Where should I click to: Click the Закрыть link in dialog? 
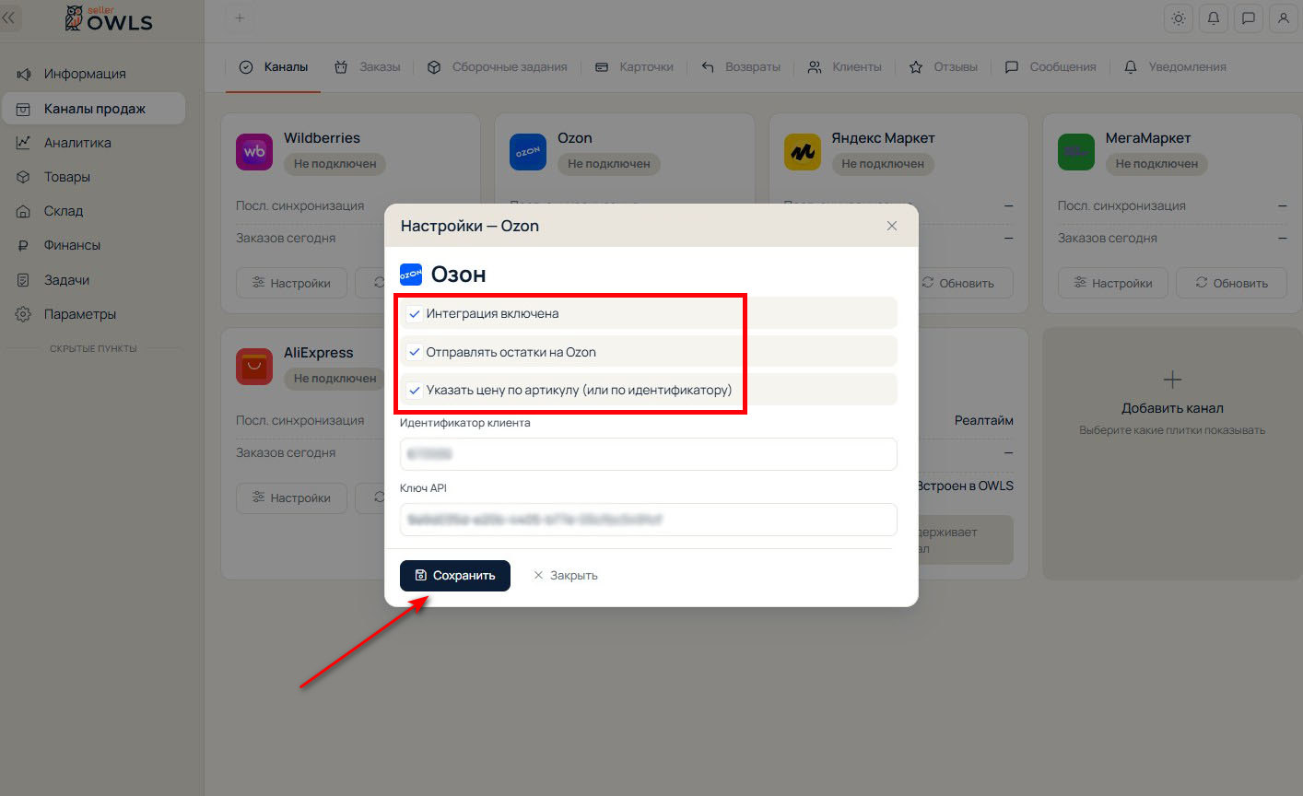tap(566, 576)
